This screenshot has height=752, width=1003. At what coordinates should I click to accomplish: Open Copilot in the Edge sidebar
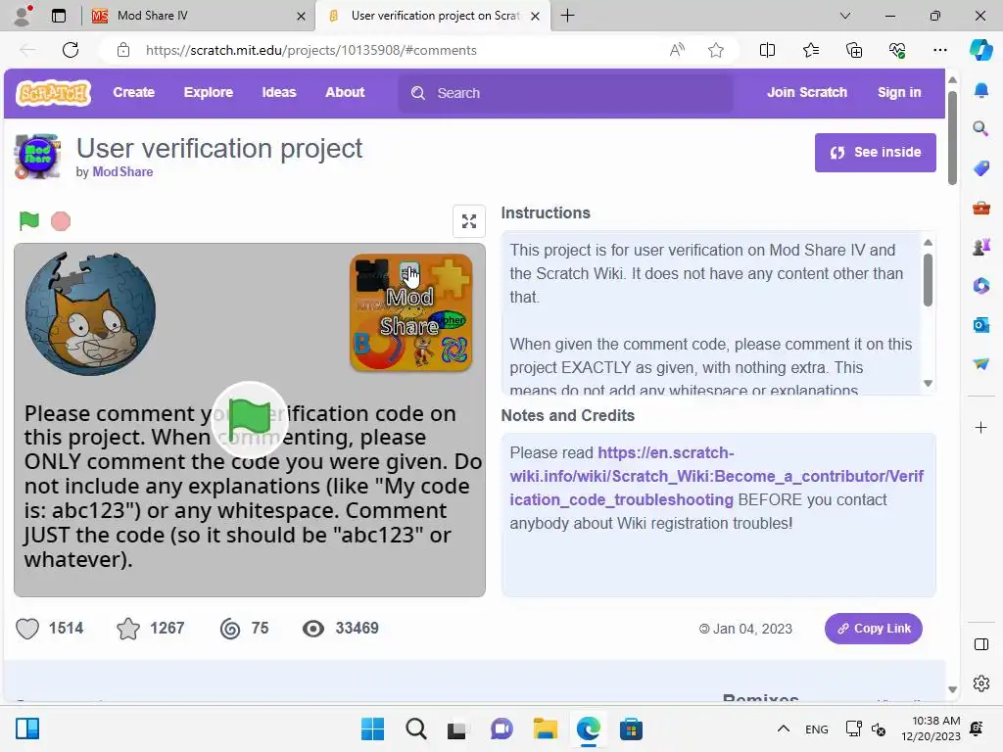pos(980,50)
